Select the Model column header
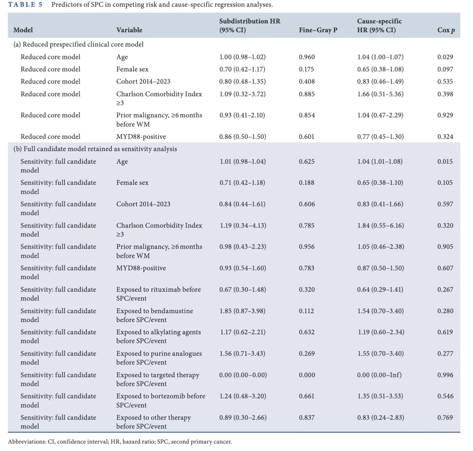This screenshot has height=451, width=473. (23, 30)
